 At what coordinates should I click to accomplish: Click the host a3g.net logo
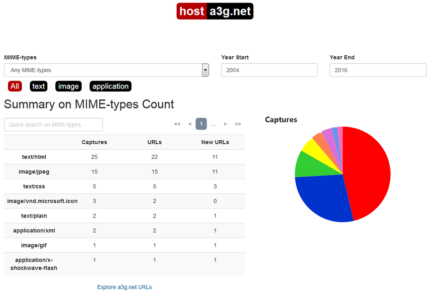(215, 11)
